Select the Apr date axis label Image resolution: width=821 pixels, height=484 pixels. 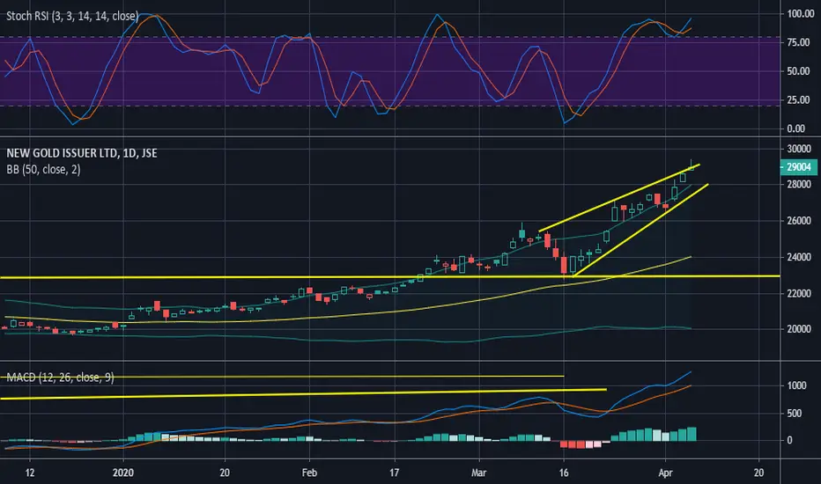pos(665,473)
